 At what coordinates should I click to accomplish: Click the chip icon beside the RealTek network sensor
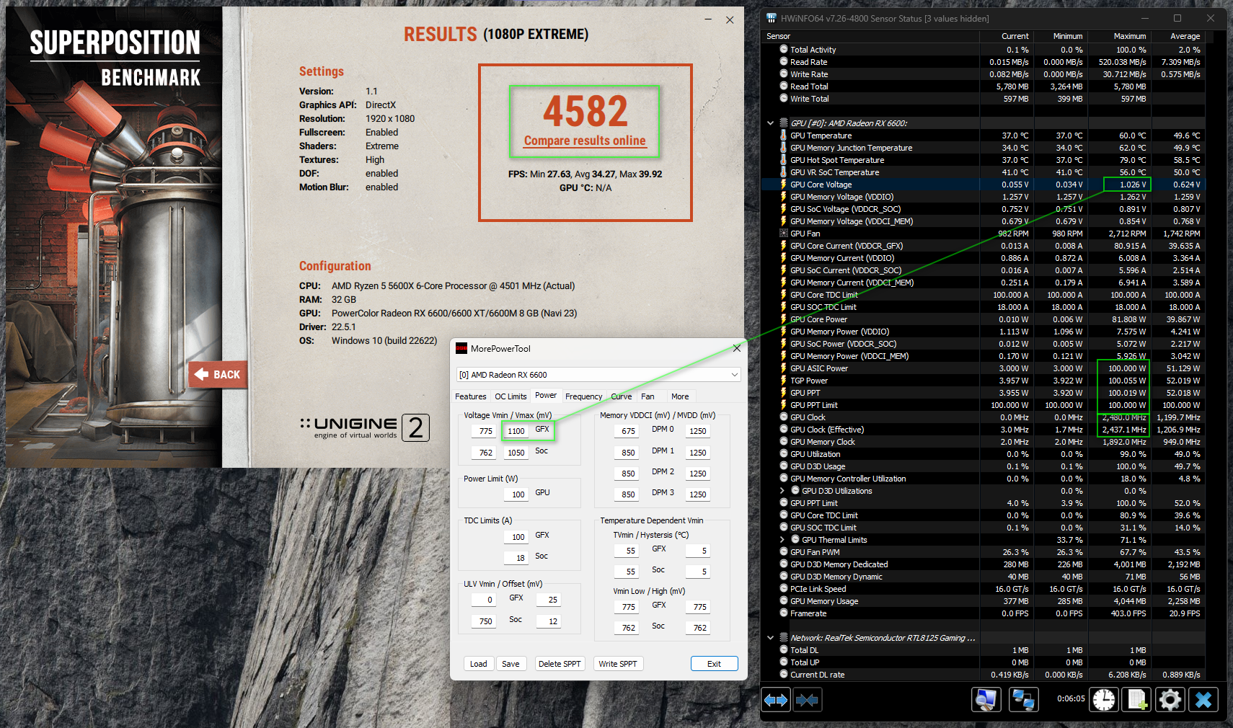click(784, 638)
